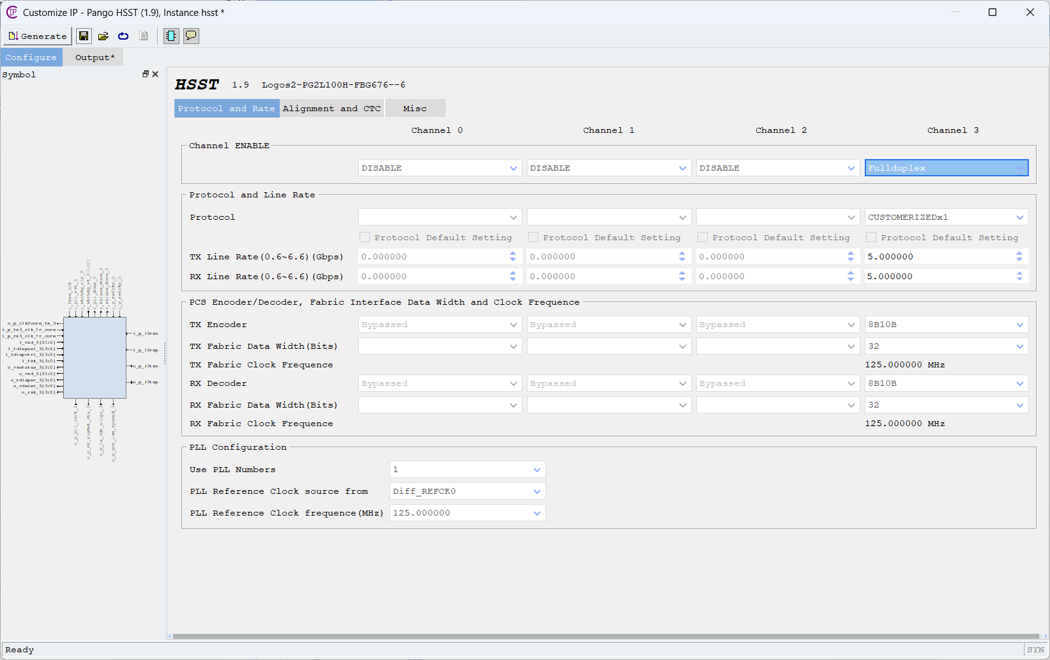Image resolution: width=1050 pixels, height=660 pixels.
Task: Open the Alignment and CTC tab
Action: [x=331, y=109]
